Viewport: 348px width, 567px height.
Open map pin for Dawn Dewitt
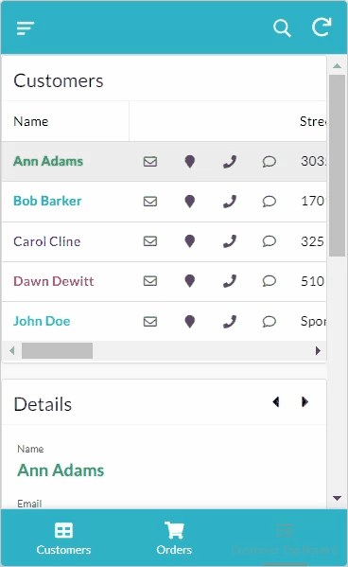tap(190, 281)
